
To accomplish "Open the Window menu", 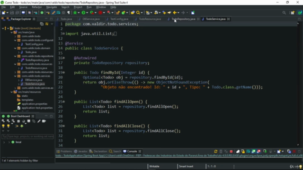I will coord(101,7).
